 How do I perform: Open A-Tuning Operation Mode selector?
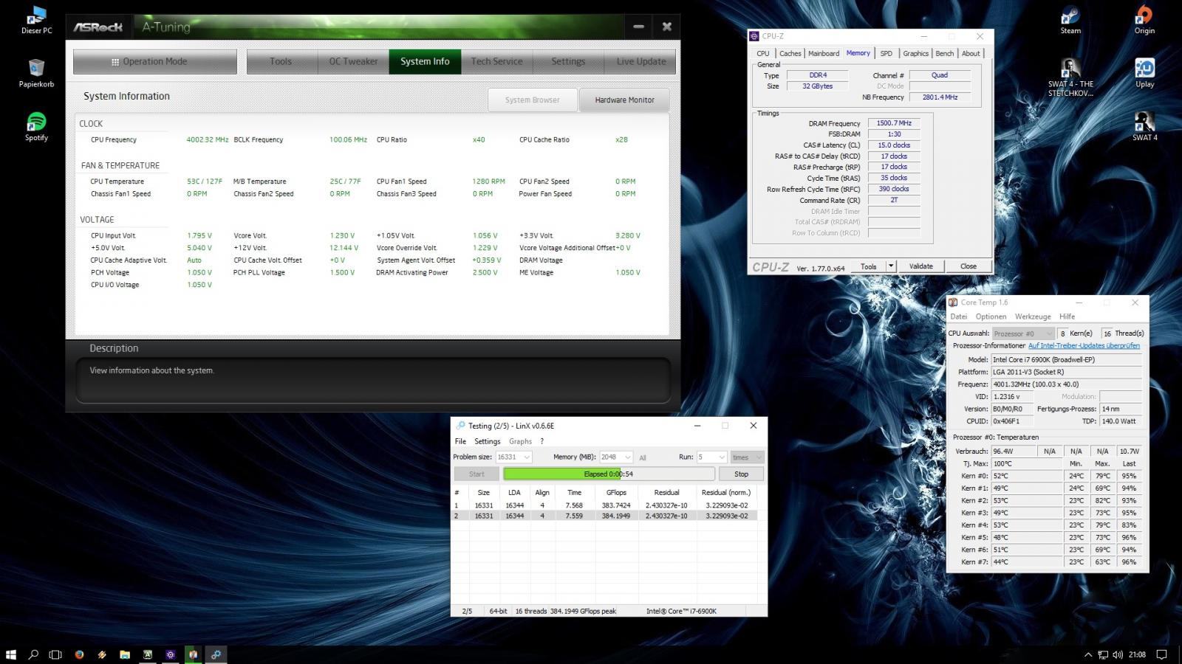[155, 62]
